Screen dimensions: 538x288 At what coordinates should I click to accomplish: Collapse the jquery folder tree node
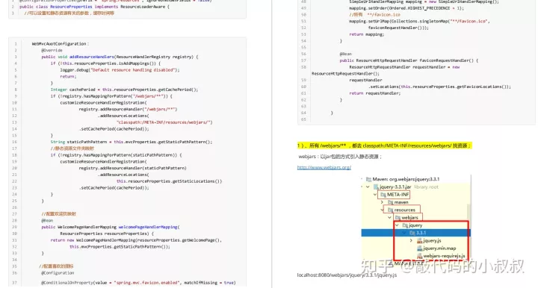click(x=397, y=225)
